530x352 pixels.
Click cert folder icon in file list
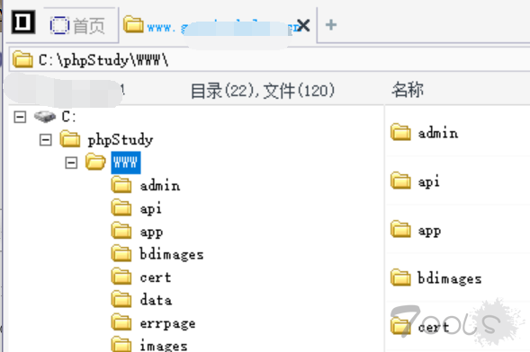[400, 326]
